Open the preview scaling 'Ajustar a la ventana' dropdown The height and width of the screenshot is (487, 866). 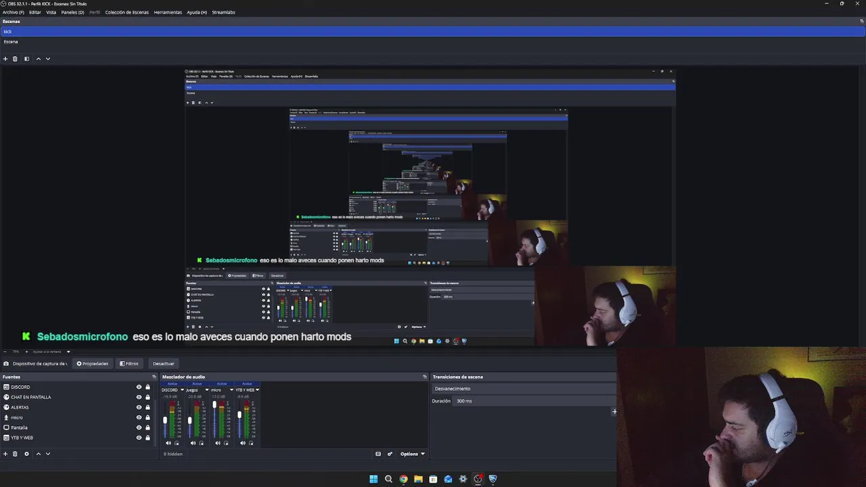51,352
